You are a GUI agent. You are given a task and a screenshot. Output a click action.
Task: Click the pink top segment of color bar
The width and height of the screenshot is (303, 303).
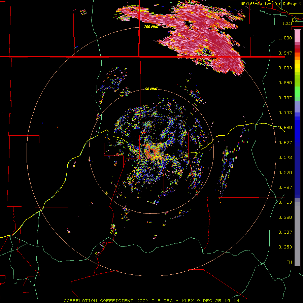(x=297, y=36)
